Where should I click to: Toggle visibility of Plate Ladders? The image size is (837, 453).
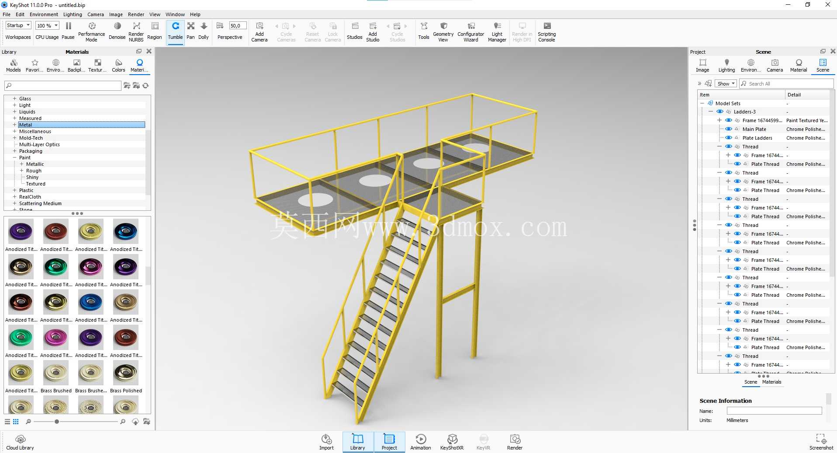pos(729,138)
